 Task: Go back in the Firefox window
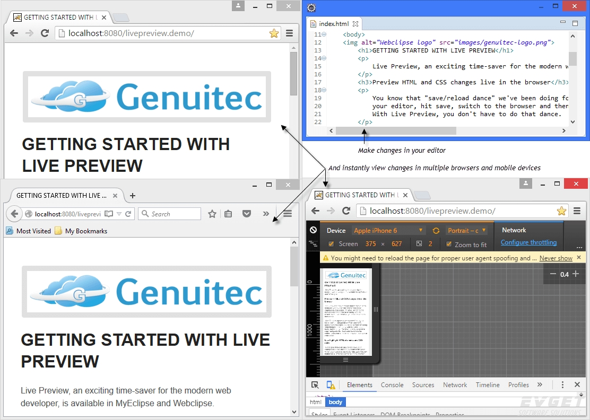click(14, 214)
